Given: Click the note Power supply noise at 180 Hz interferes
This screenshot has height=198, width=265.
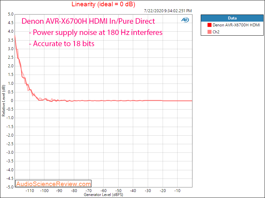Looking at the screenshot, I should [96, 32].
